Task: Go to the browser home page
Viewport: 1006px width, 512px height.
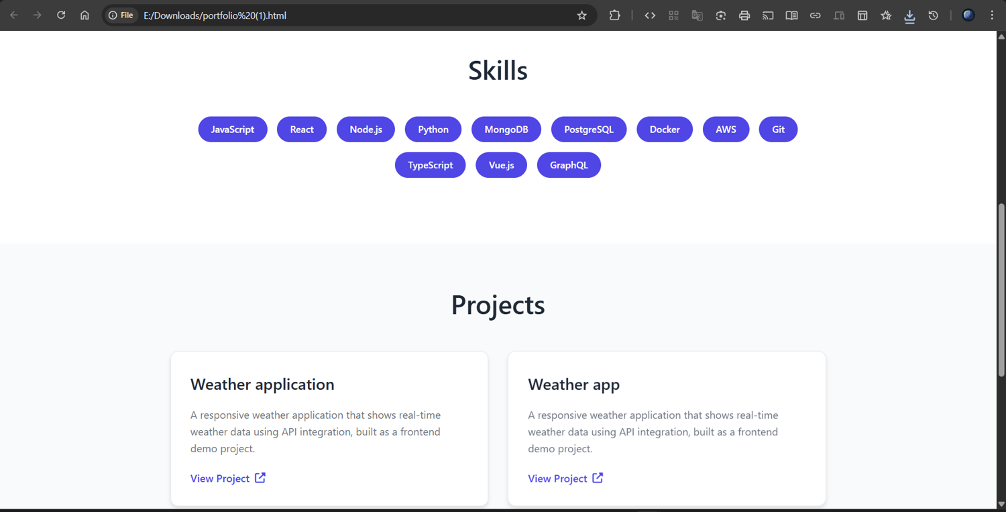Action: click(85, 15)
